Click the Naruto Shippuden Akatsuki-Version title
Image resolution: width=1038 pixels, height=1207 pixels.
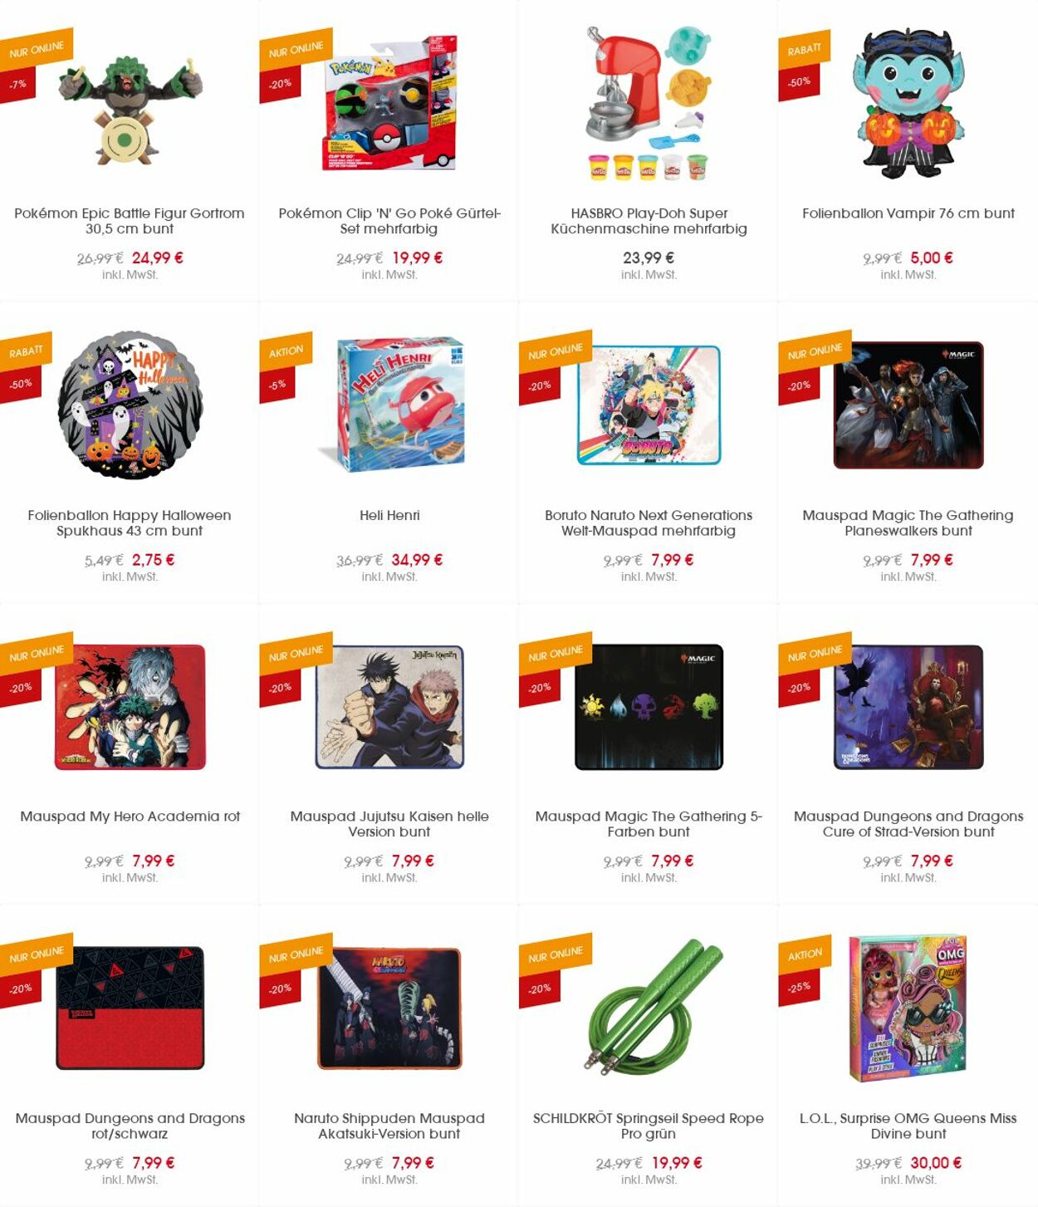click(389, 1126)
